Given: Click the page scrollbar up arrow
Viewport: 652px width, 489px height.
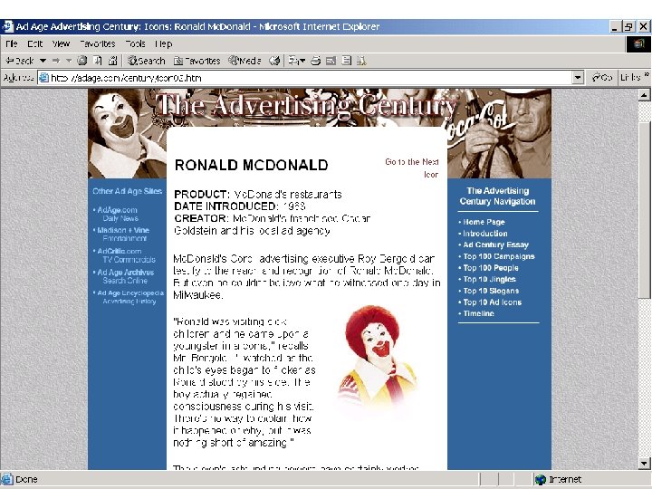Looking at the screenshot, I should 644,95.
